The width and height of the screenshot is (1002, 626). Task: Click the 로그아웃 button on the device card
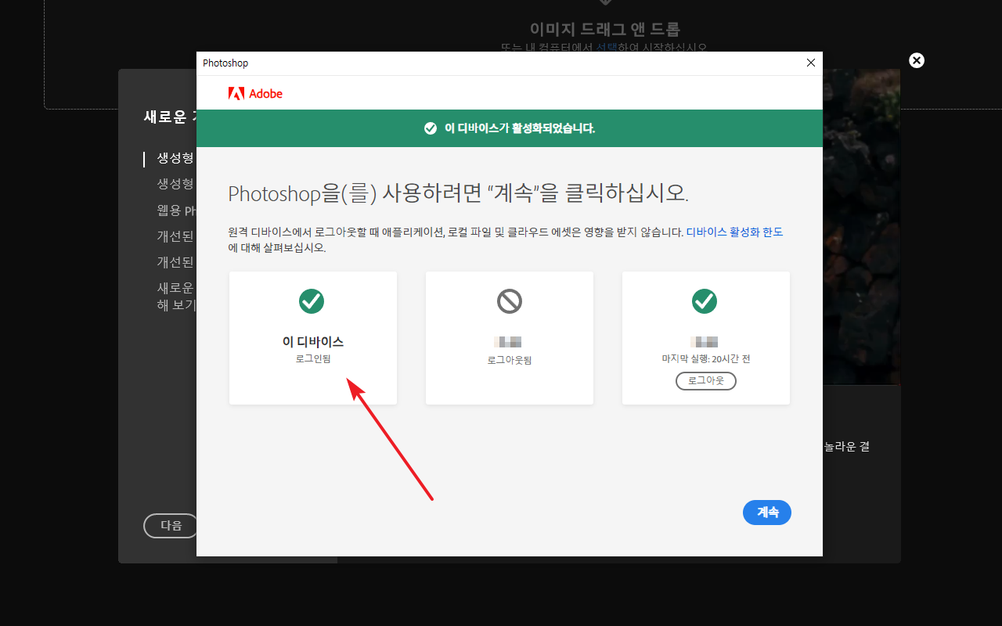706,381
